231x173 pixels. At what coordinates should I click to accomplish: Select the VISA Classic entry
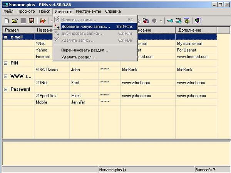click(x=47, y=70)
